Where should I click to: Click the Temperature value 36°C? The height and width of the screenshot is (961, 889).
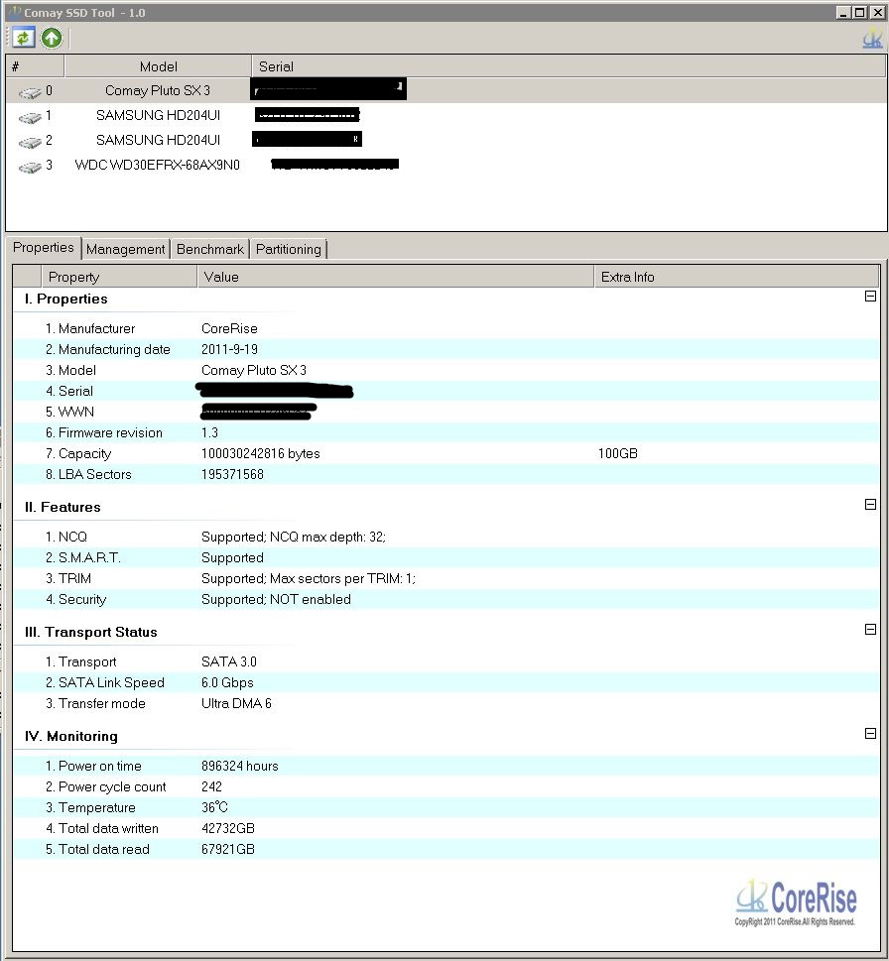pyautogui.click(x=214, y=808)
